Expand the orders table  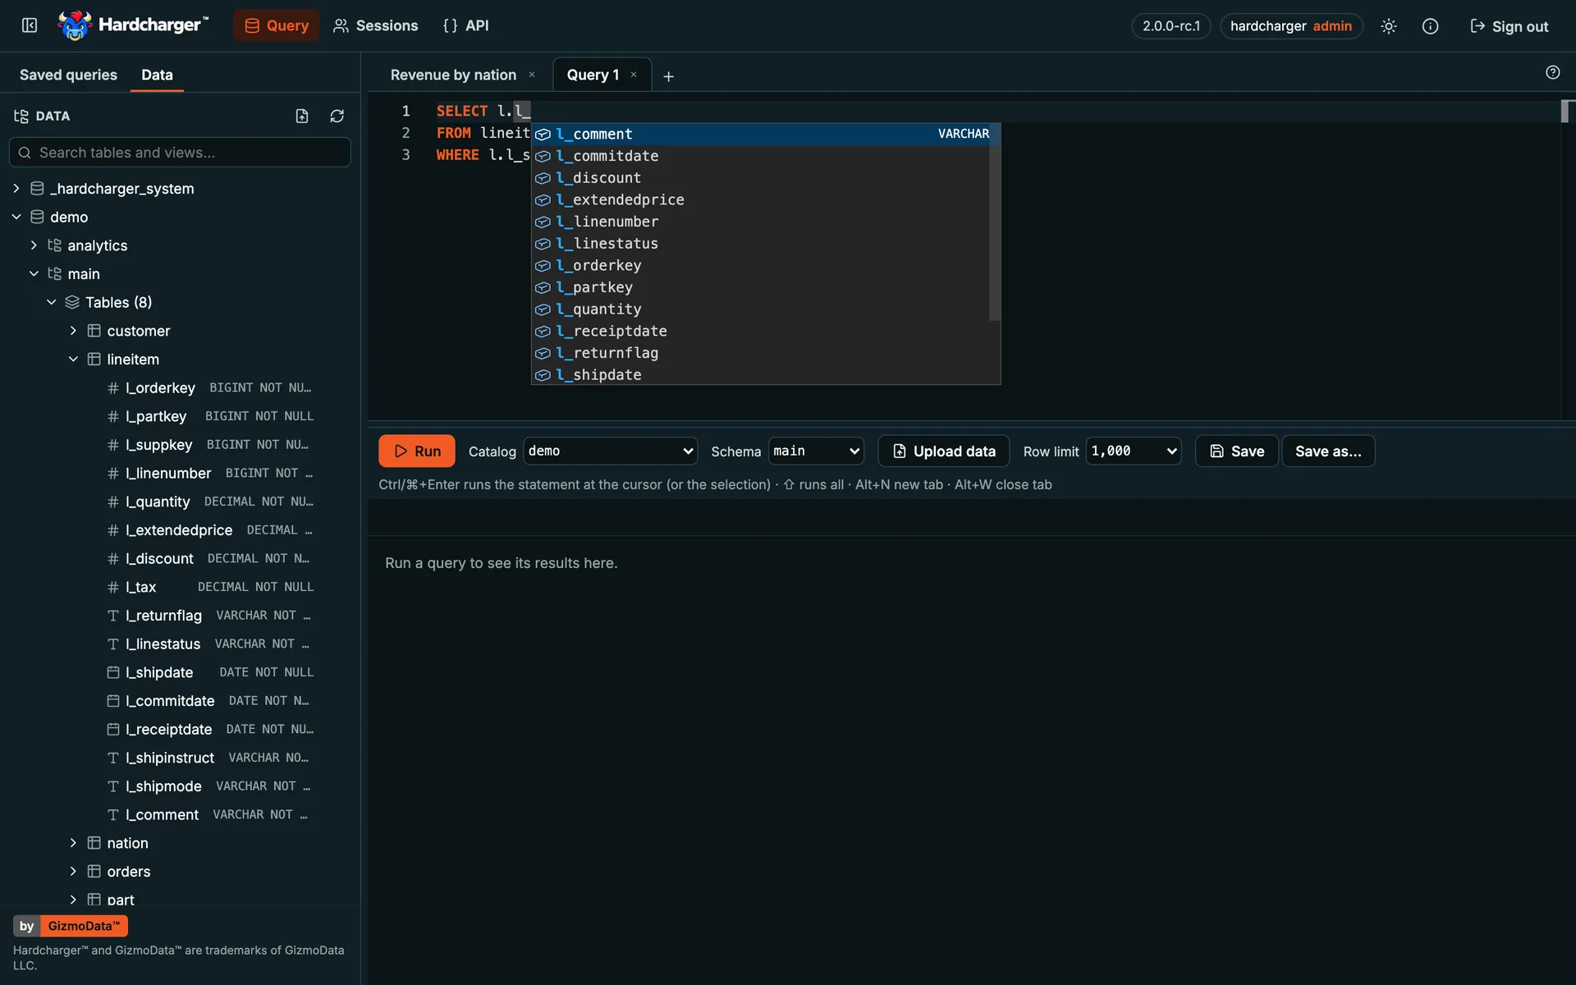pyautogui.click(x=73, y=871)
